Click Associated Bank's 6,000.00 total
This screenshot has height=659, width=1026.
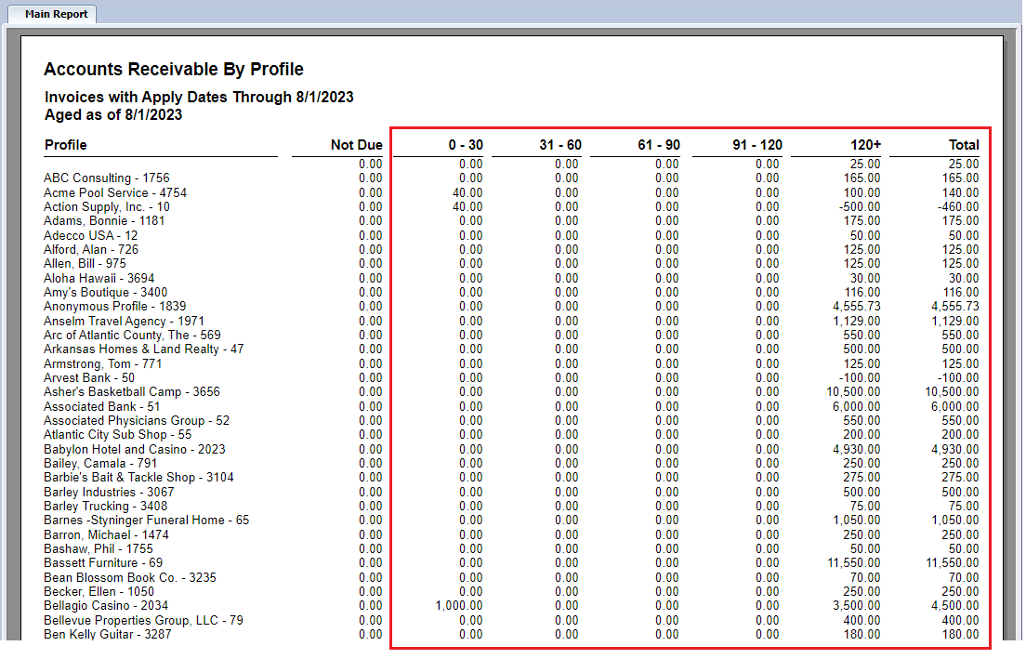(x=955, y=406)
